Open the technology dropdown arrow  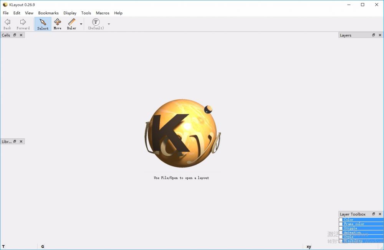coord(109,24)
